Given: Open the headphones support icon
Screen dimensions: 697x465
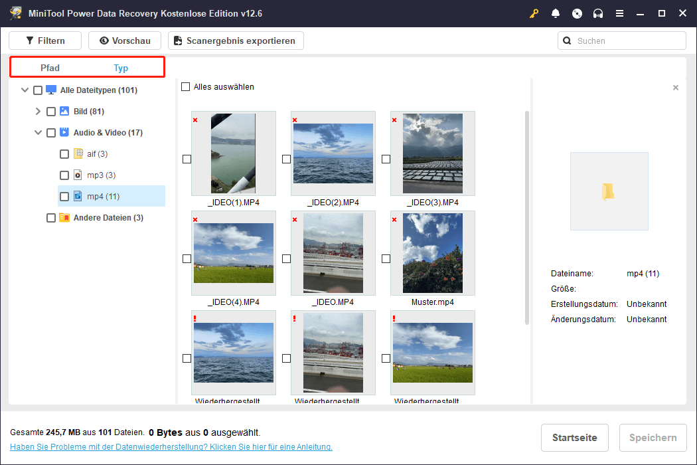Looking at the screenshot, I should click(598, 13).
